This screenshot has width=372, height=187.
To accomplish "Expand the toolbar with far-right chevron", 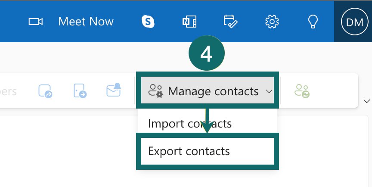I will [367, 101].
